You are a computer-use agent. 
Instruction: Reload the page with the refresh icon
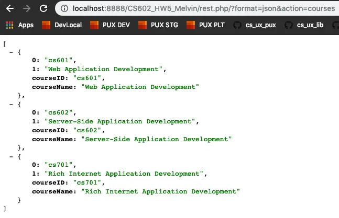(x=43, y=8)
